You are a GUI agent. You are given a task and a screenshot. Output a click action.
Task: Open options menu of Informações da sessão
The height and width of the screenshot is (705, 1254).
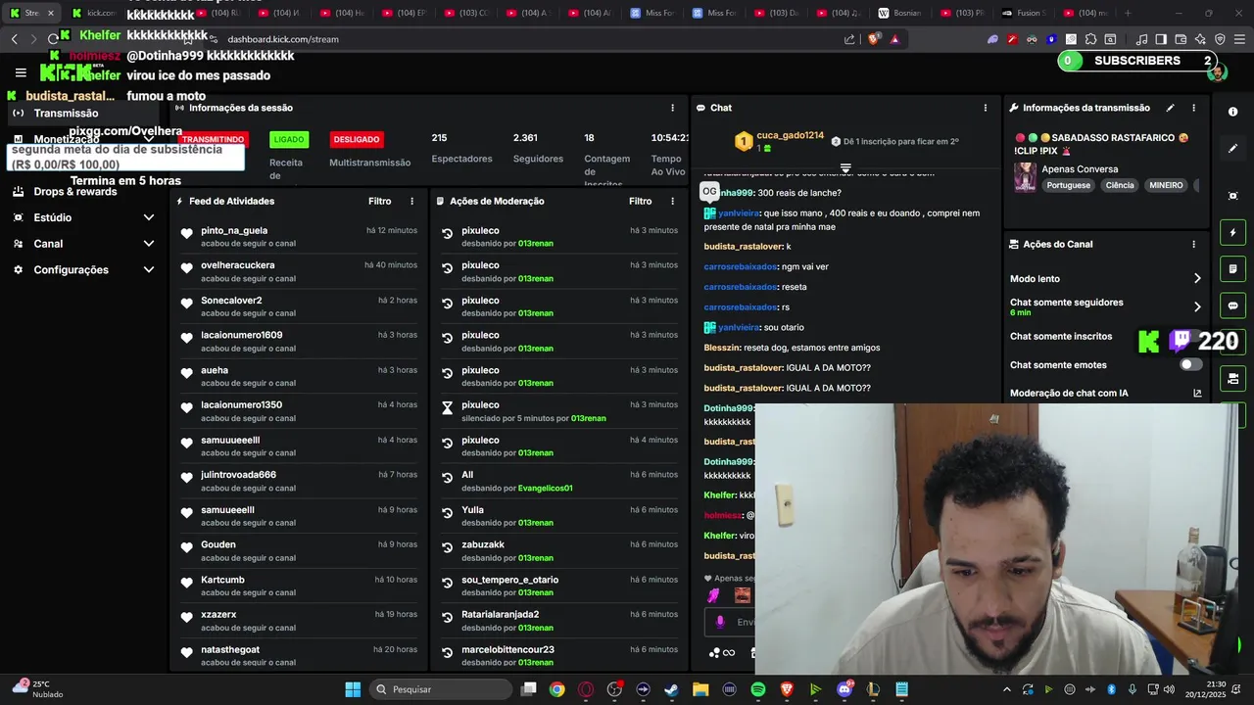672,108
